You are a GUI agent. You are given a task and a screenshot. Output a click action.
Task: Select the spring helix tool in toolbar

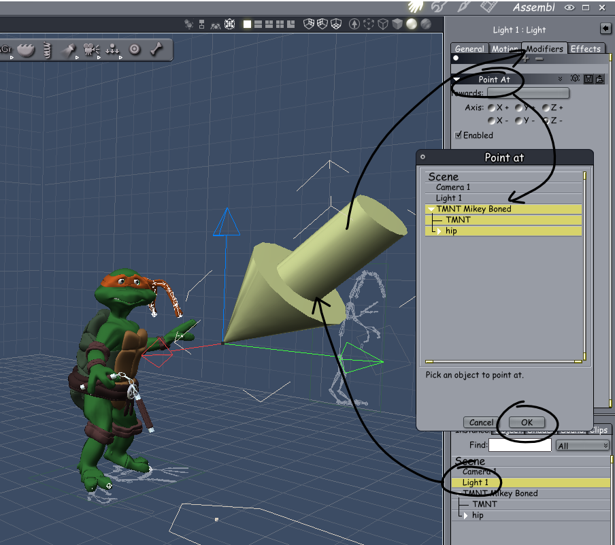point(47,50)
